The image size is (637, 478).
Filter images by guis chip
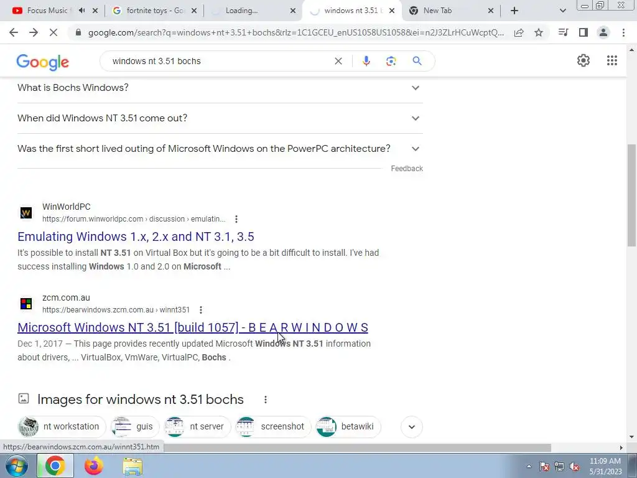click(135, 427)
